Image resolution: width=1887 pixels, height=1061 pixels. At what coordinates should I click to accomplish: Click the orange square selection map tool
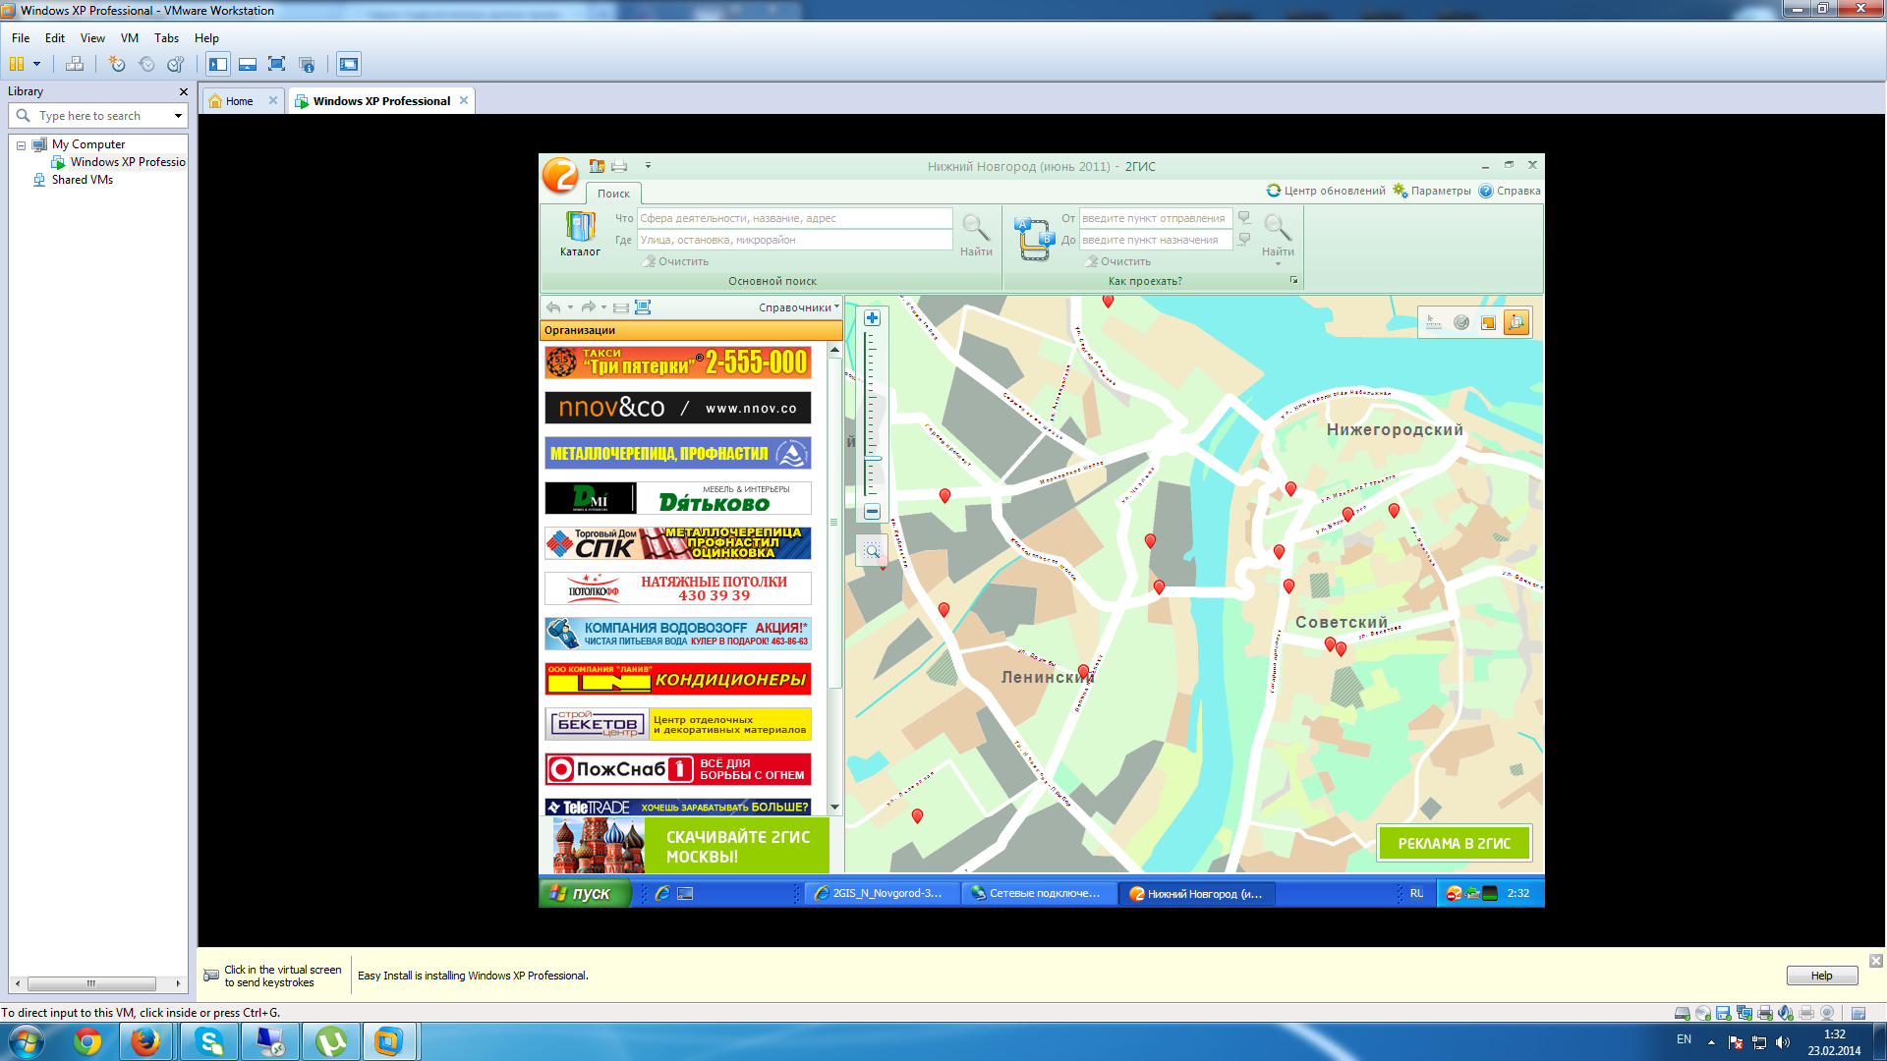(1489, 322)
